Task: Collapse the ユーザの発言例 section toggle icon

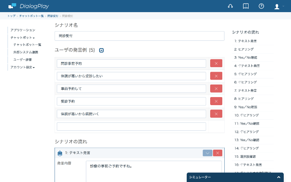Action: point(101,50)
